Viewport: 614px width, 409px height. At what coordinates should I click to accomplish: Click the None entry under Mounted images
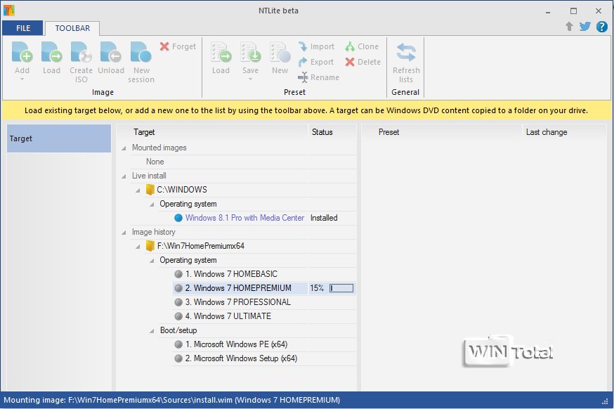pos(155,162)
